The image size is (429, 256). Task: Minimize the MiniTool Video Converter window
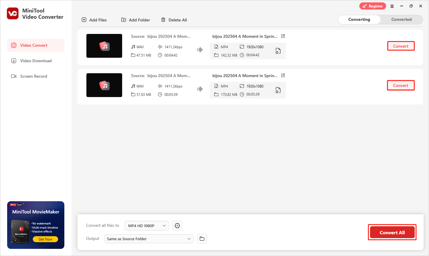click(402, 6)
